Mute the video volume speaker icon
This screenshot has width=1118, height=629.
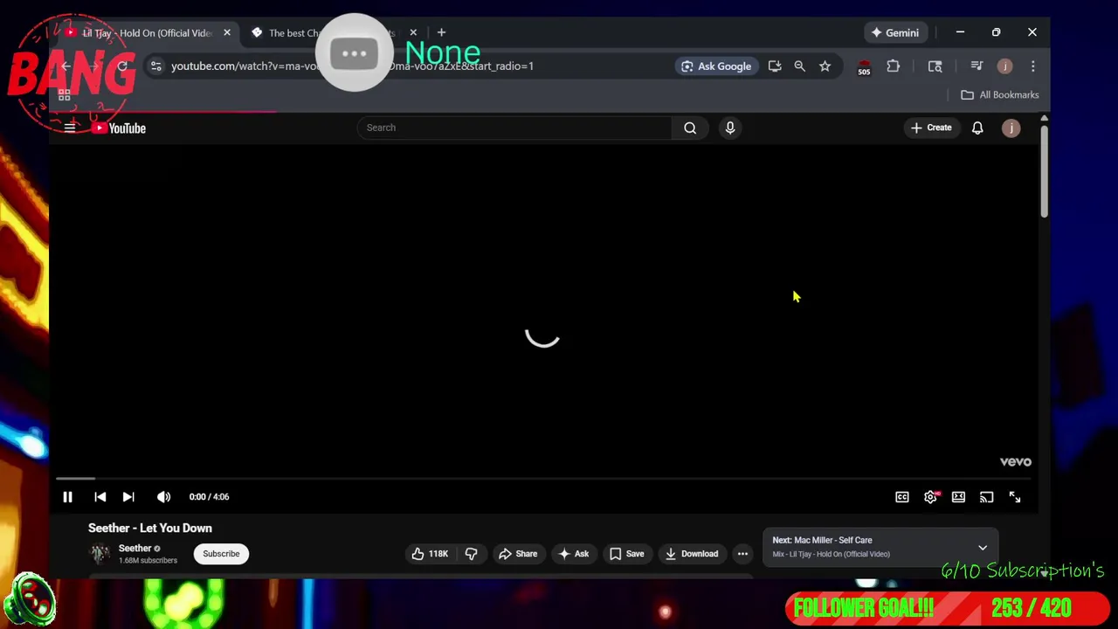click(x=163, y=497)
